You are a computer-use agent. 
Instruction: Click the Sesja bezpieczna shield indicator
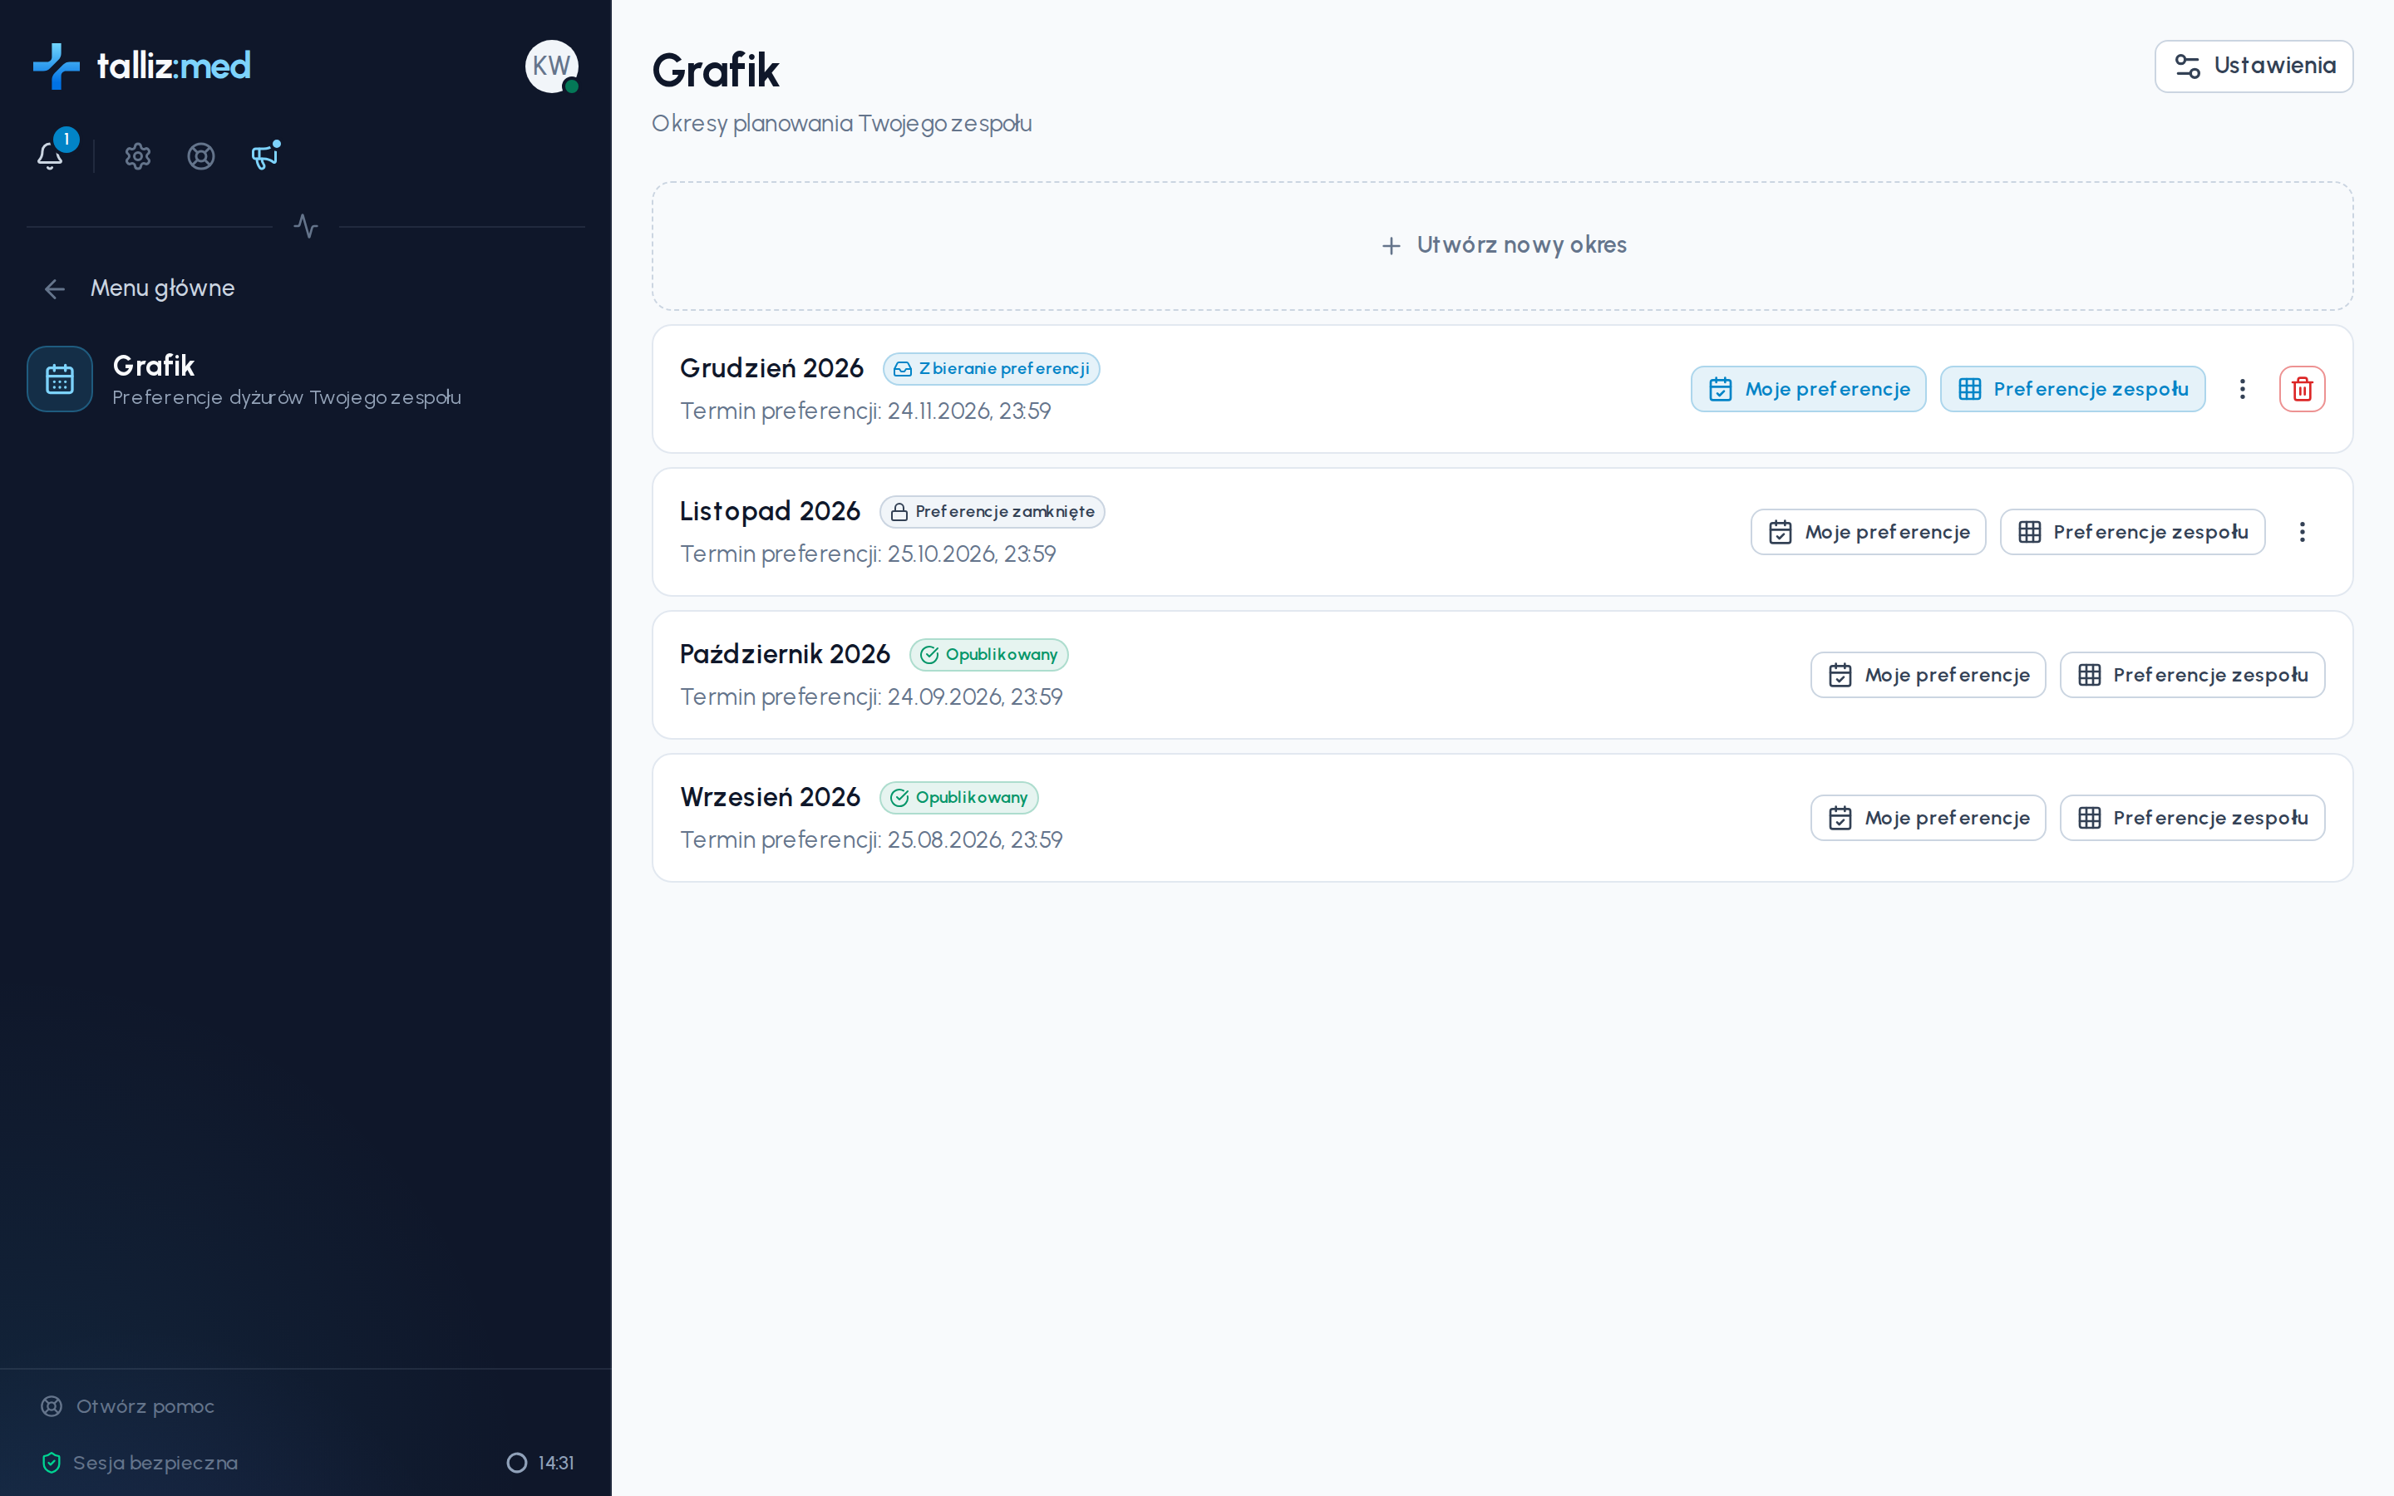[140, 1463]
